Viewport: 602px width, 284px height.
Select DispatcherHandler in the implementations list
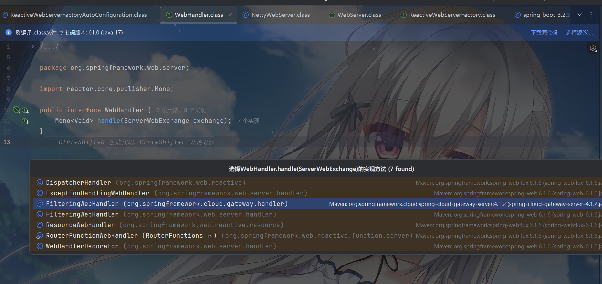click(317, 183)
